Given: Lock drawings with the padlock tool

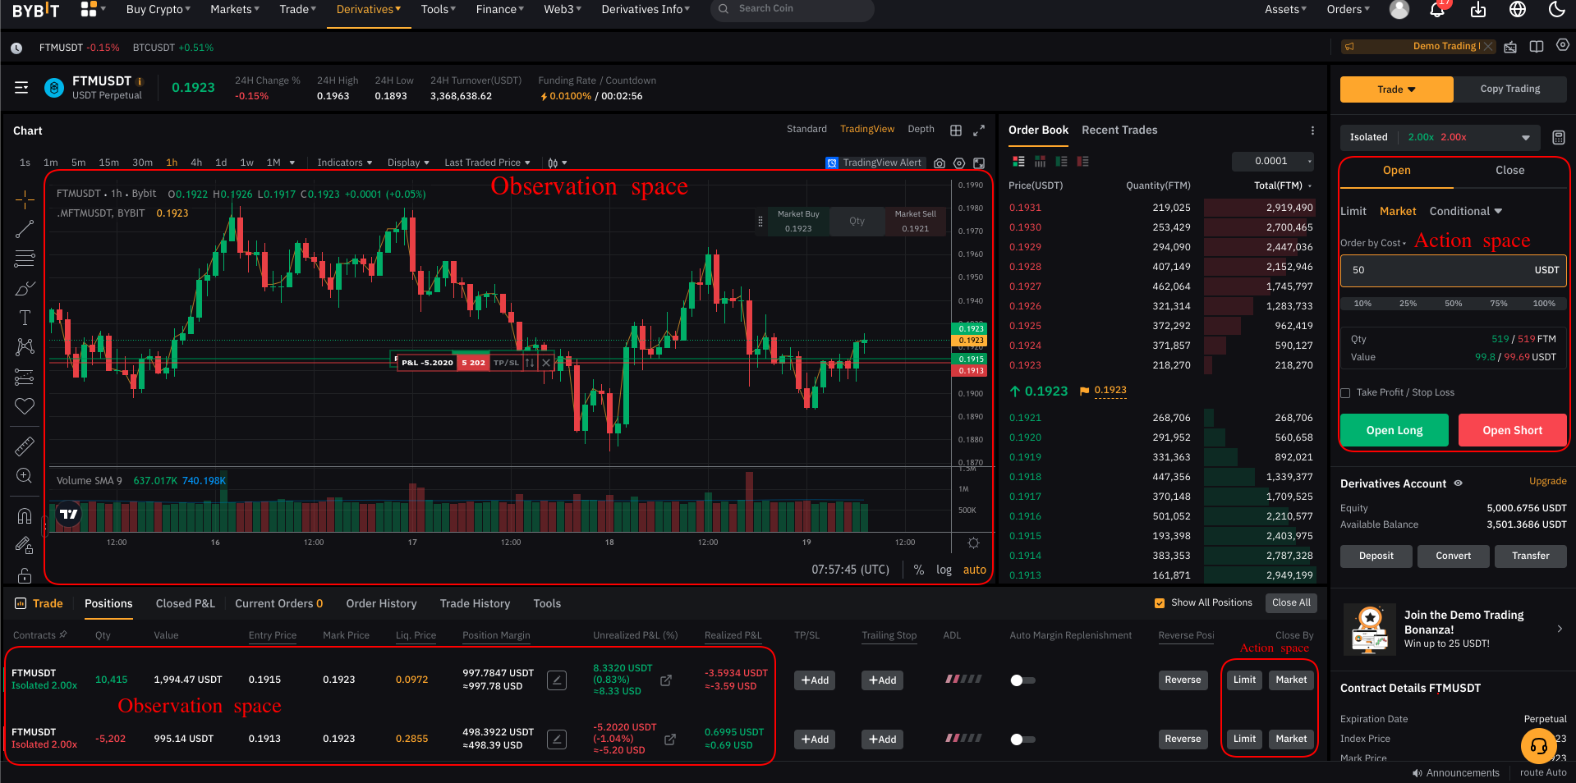Looking at the screenshot, I should [25, 575].
